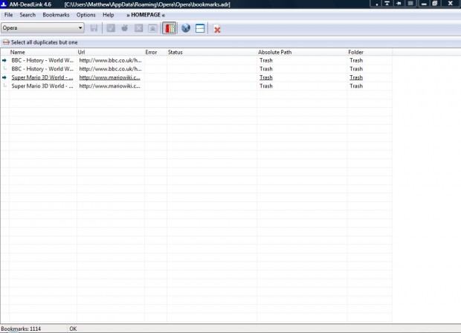Click the blue window preview icon
This screenshot has width=461, height=333.
[200, 28]
